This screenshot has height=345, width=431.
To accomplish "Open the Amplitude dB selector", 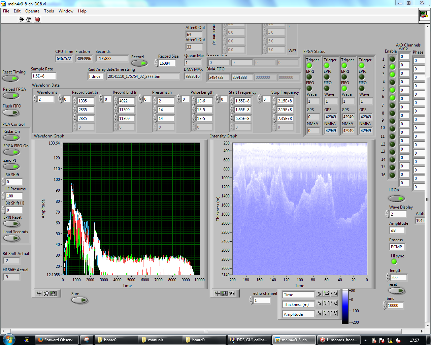I will point(397,230).
